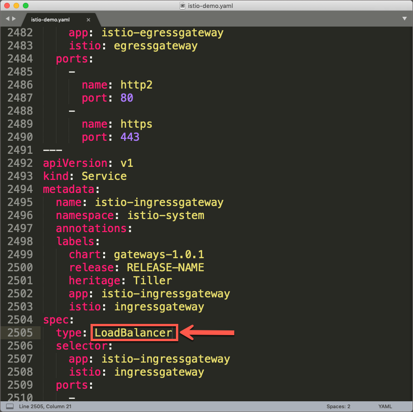This screenshot has height=412, width=413.
Task: Click the 'metadata' key on line 2494
Action: [x=69, y=189]
